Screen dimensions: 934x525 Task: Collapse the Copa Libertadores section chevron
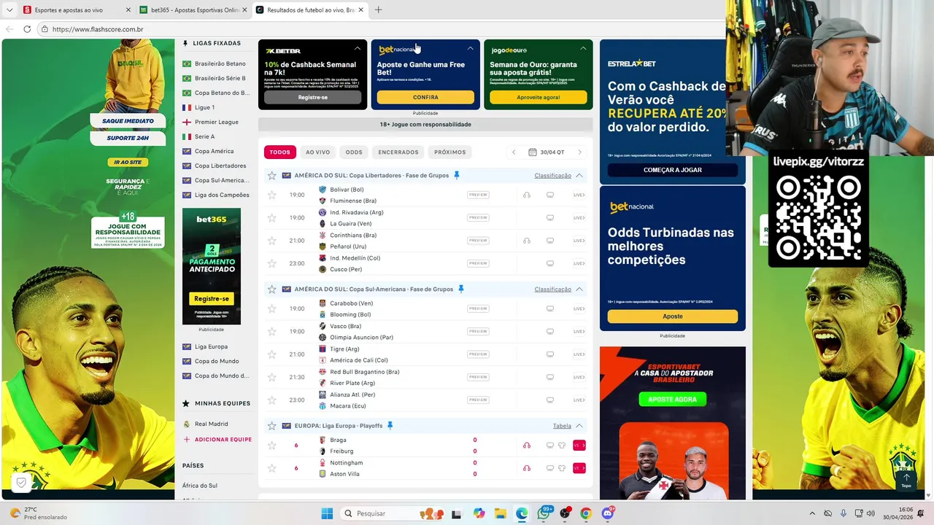point(579,176)
